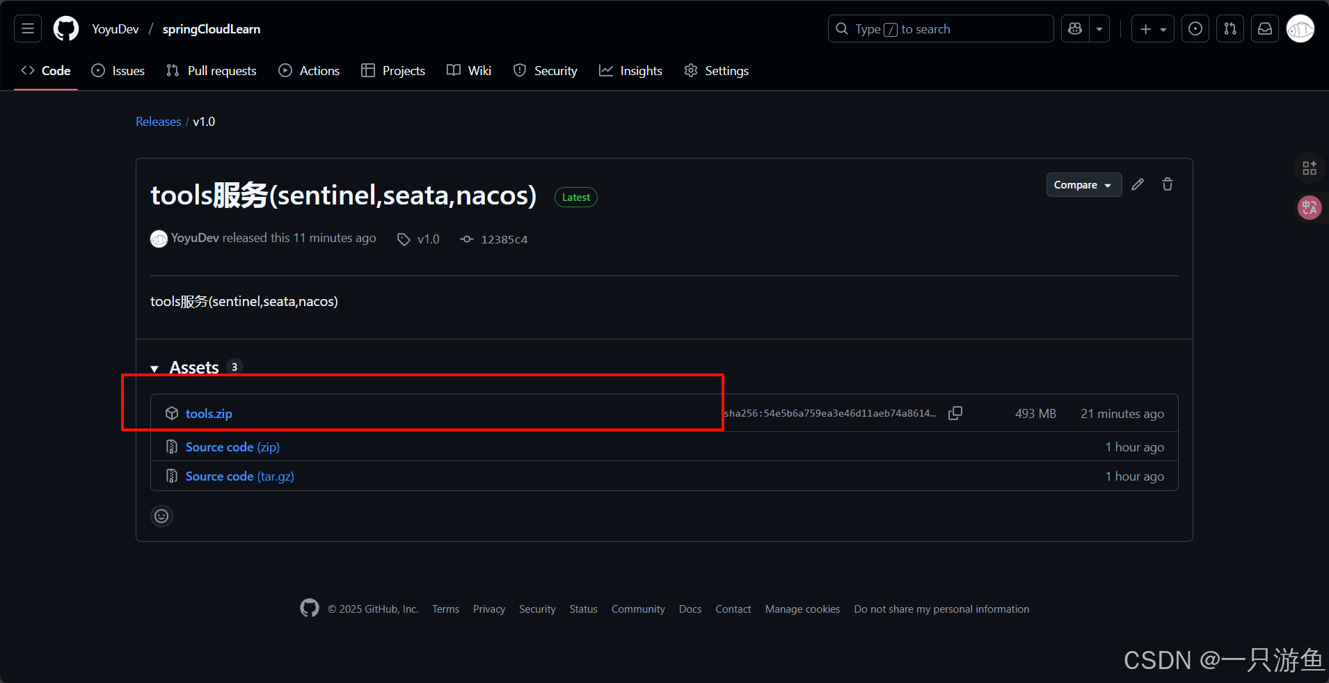The height and width of the screenshot is (683, 1329).
Task: Download Source code (tar.gz)
Action: pyautogui.click(x=239, y=476)
